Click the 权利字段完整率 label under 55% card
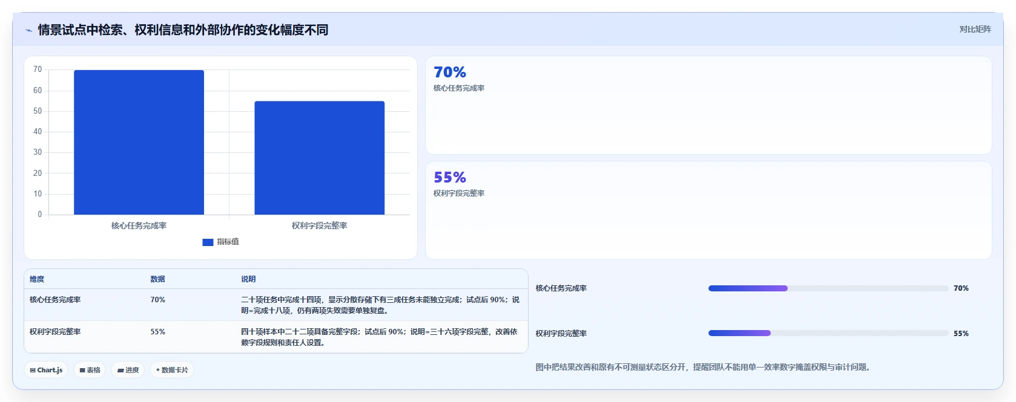The width and height of the screenshot is (1016, 402). click(459, 193)
